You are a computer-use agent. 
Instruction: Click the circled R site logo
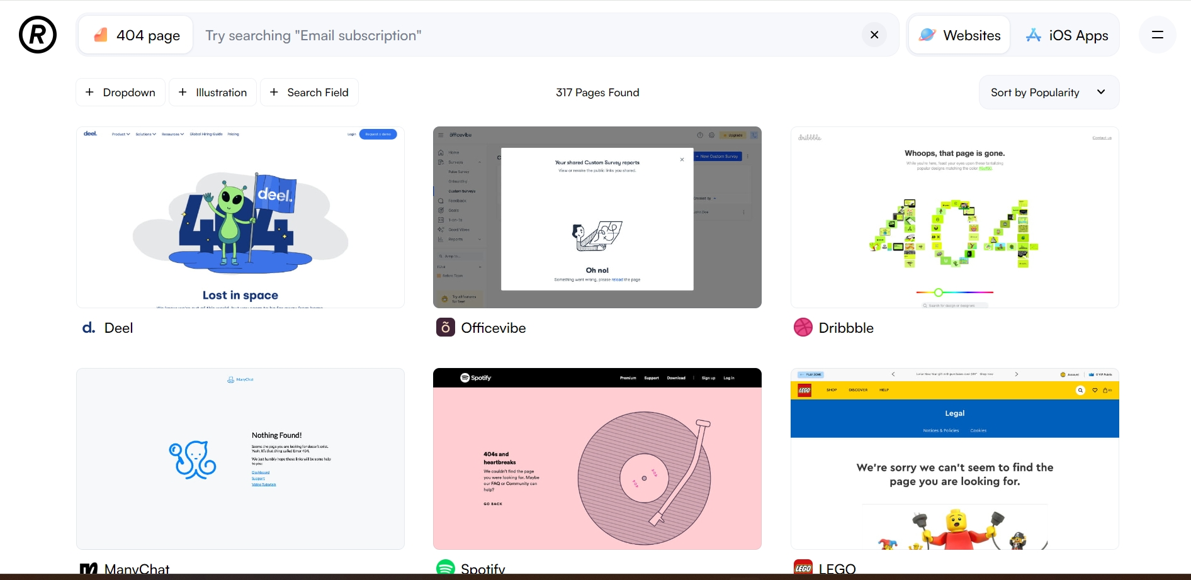tap(38, 35)
